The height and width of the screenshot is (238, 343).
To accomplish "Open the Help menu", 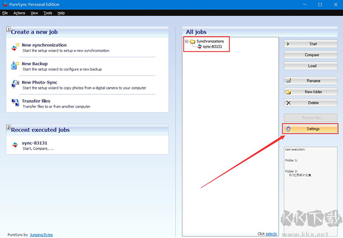I will (x=61, y=13).
